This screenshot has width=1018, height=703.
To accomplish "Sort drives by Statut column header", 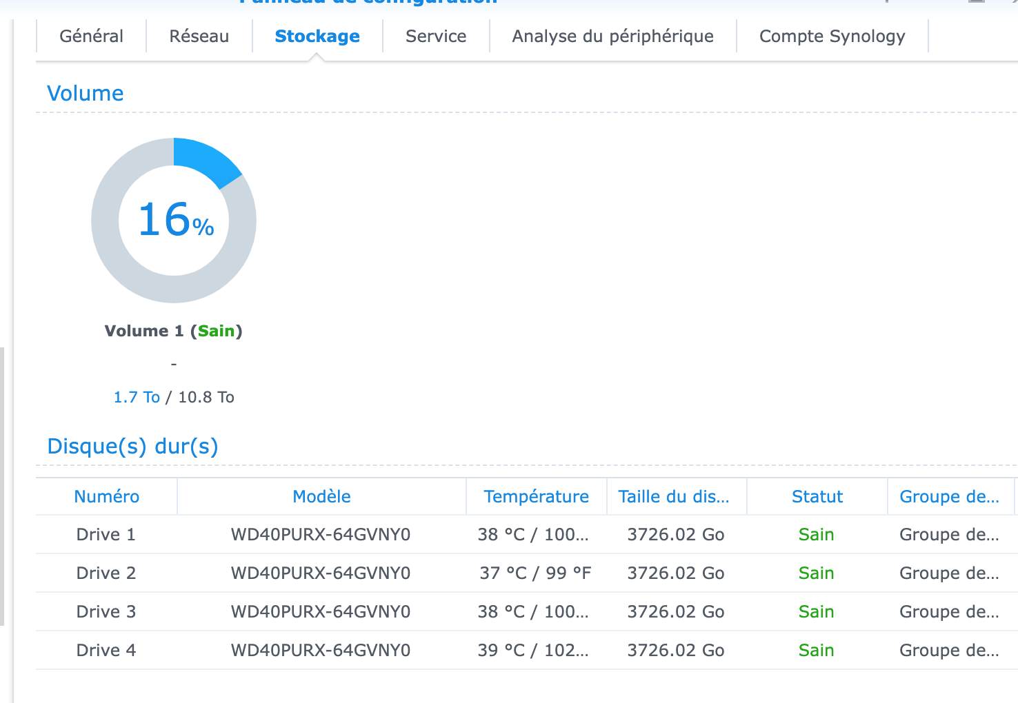I will [817, 497].
